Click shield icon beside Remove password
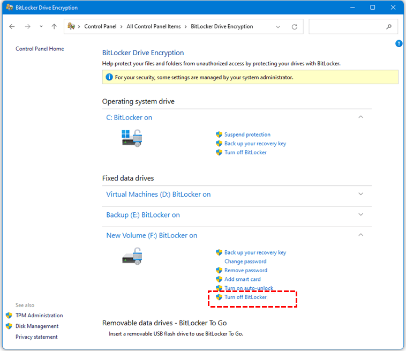406x351 pixels. click(x=219, y=270)
